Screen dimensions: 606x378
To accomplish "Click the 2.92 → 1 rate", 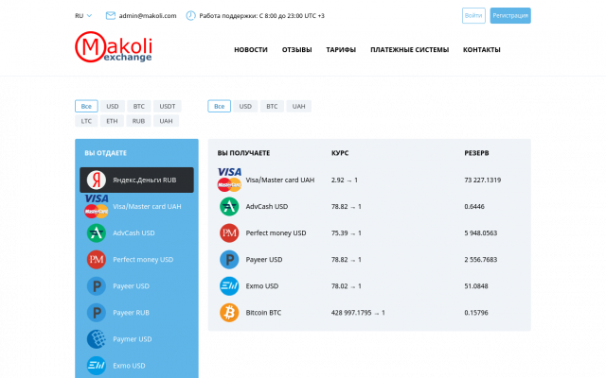I will click(x=345, y=180).
